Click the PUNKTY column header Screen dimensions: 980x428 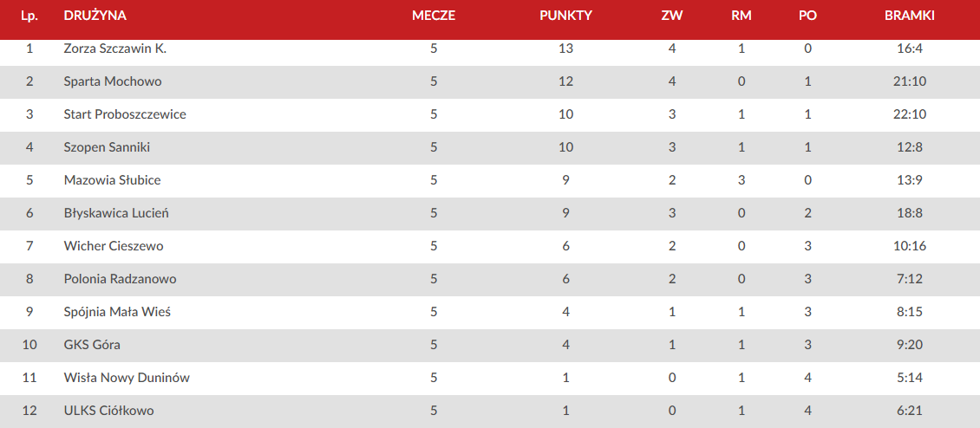[x=565, y=16]
